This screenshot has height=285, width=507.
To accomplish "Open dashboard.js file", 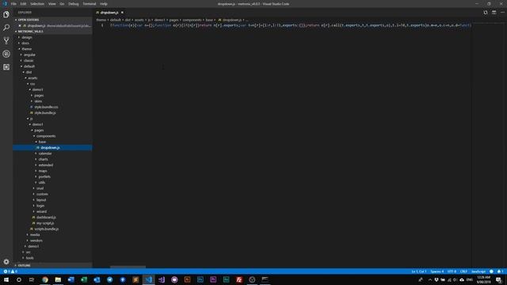I will pyautogui.click(x=46, y=218).
